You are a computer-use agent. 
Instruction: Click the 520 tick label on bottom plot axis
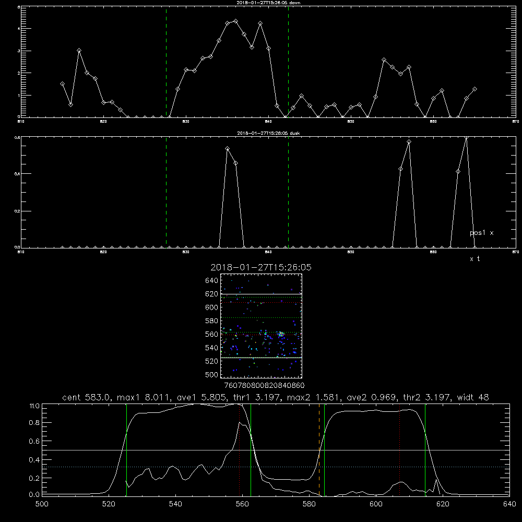tap(109, 504)
